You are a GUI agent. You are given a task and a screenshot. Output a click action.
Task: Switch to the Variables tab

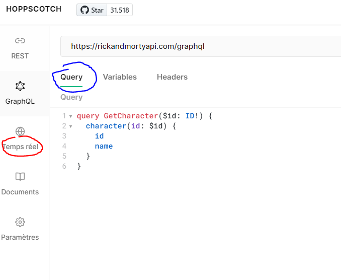[x=120, y=77]
